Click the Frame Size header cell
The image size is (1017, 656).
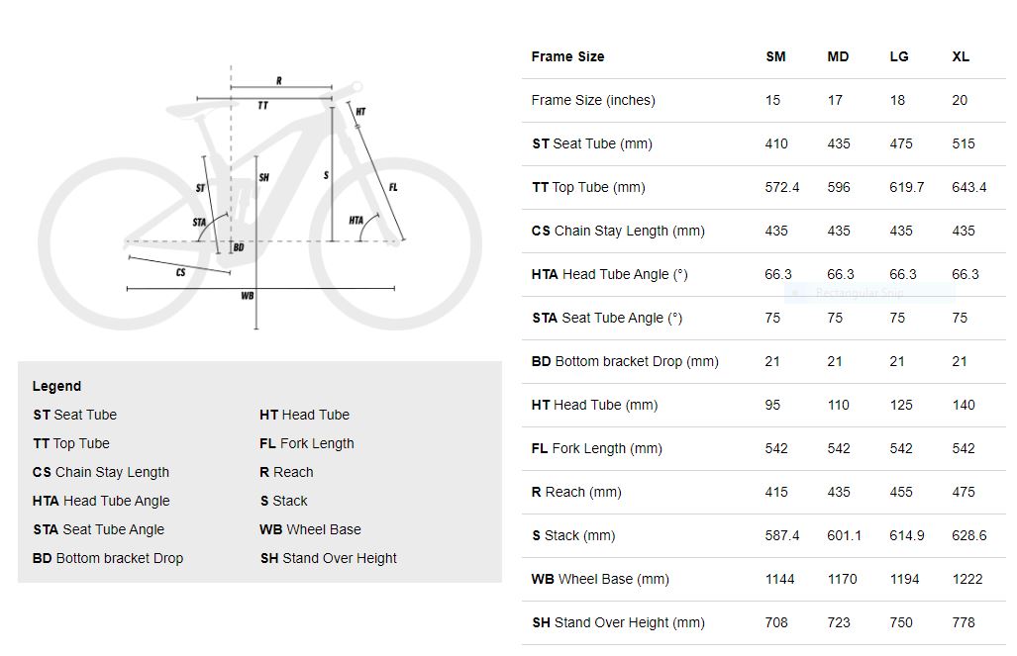pos(567,57)
